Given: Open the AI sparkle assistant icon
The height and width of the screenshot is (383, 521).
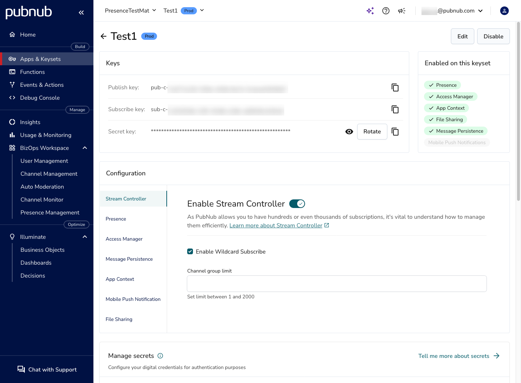Looking at the screenshot, I should coord(370,11).
